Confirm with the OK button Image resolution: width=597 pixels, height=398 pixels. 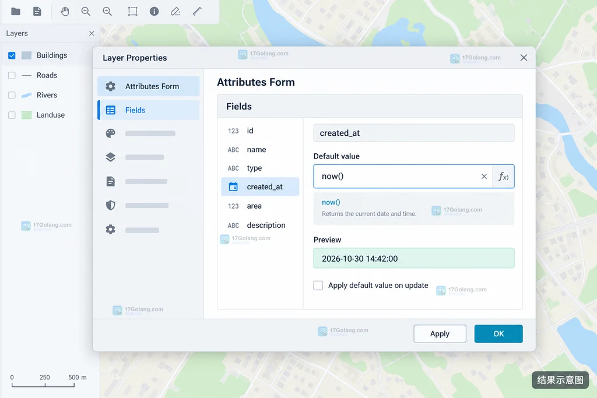pyautogui.click(x=498, y=334)
